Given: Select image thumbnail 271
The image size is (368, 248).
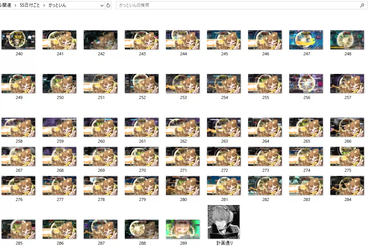Looking at the screenshot, I should click(183, 156).
